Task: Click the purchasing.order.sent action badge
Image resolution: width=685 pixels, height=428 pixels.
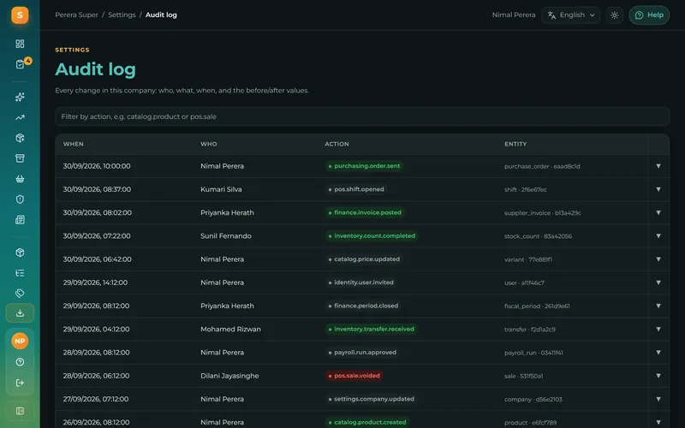Action: pyautogui.click(x=364, y=166)
